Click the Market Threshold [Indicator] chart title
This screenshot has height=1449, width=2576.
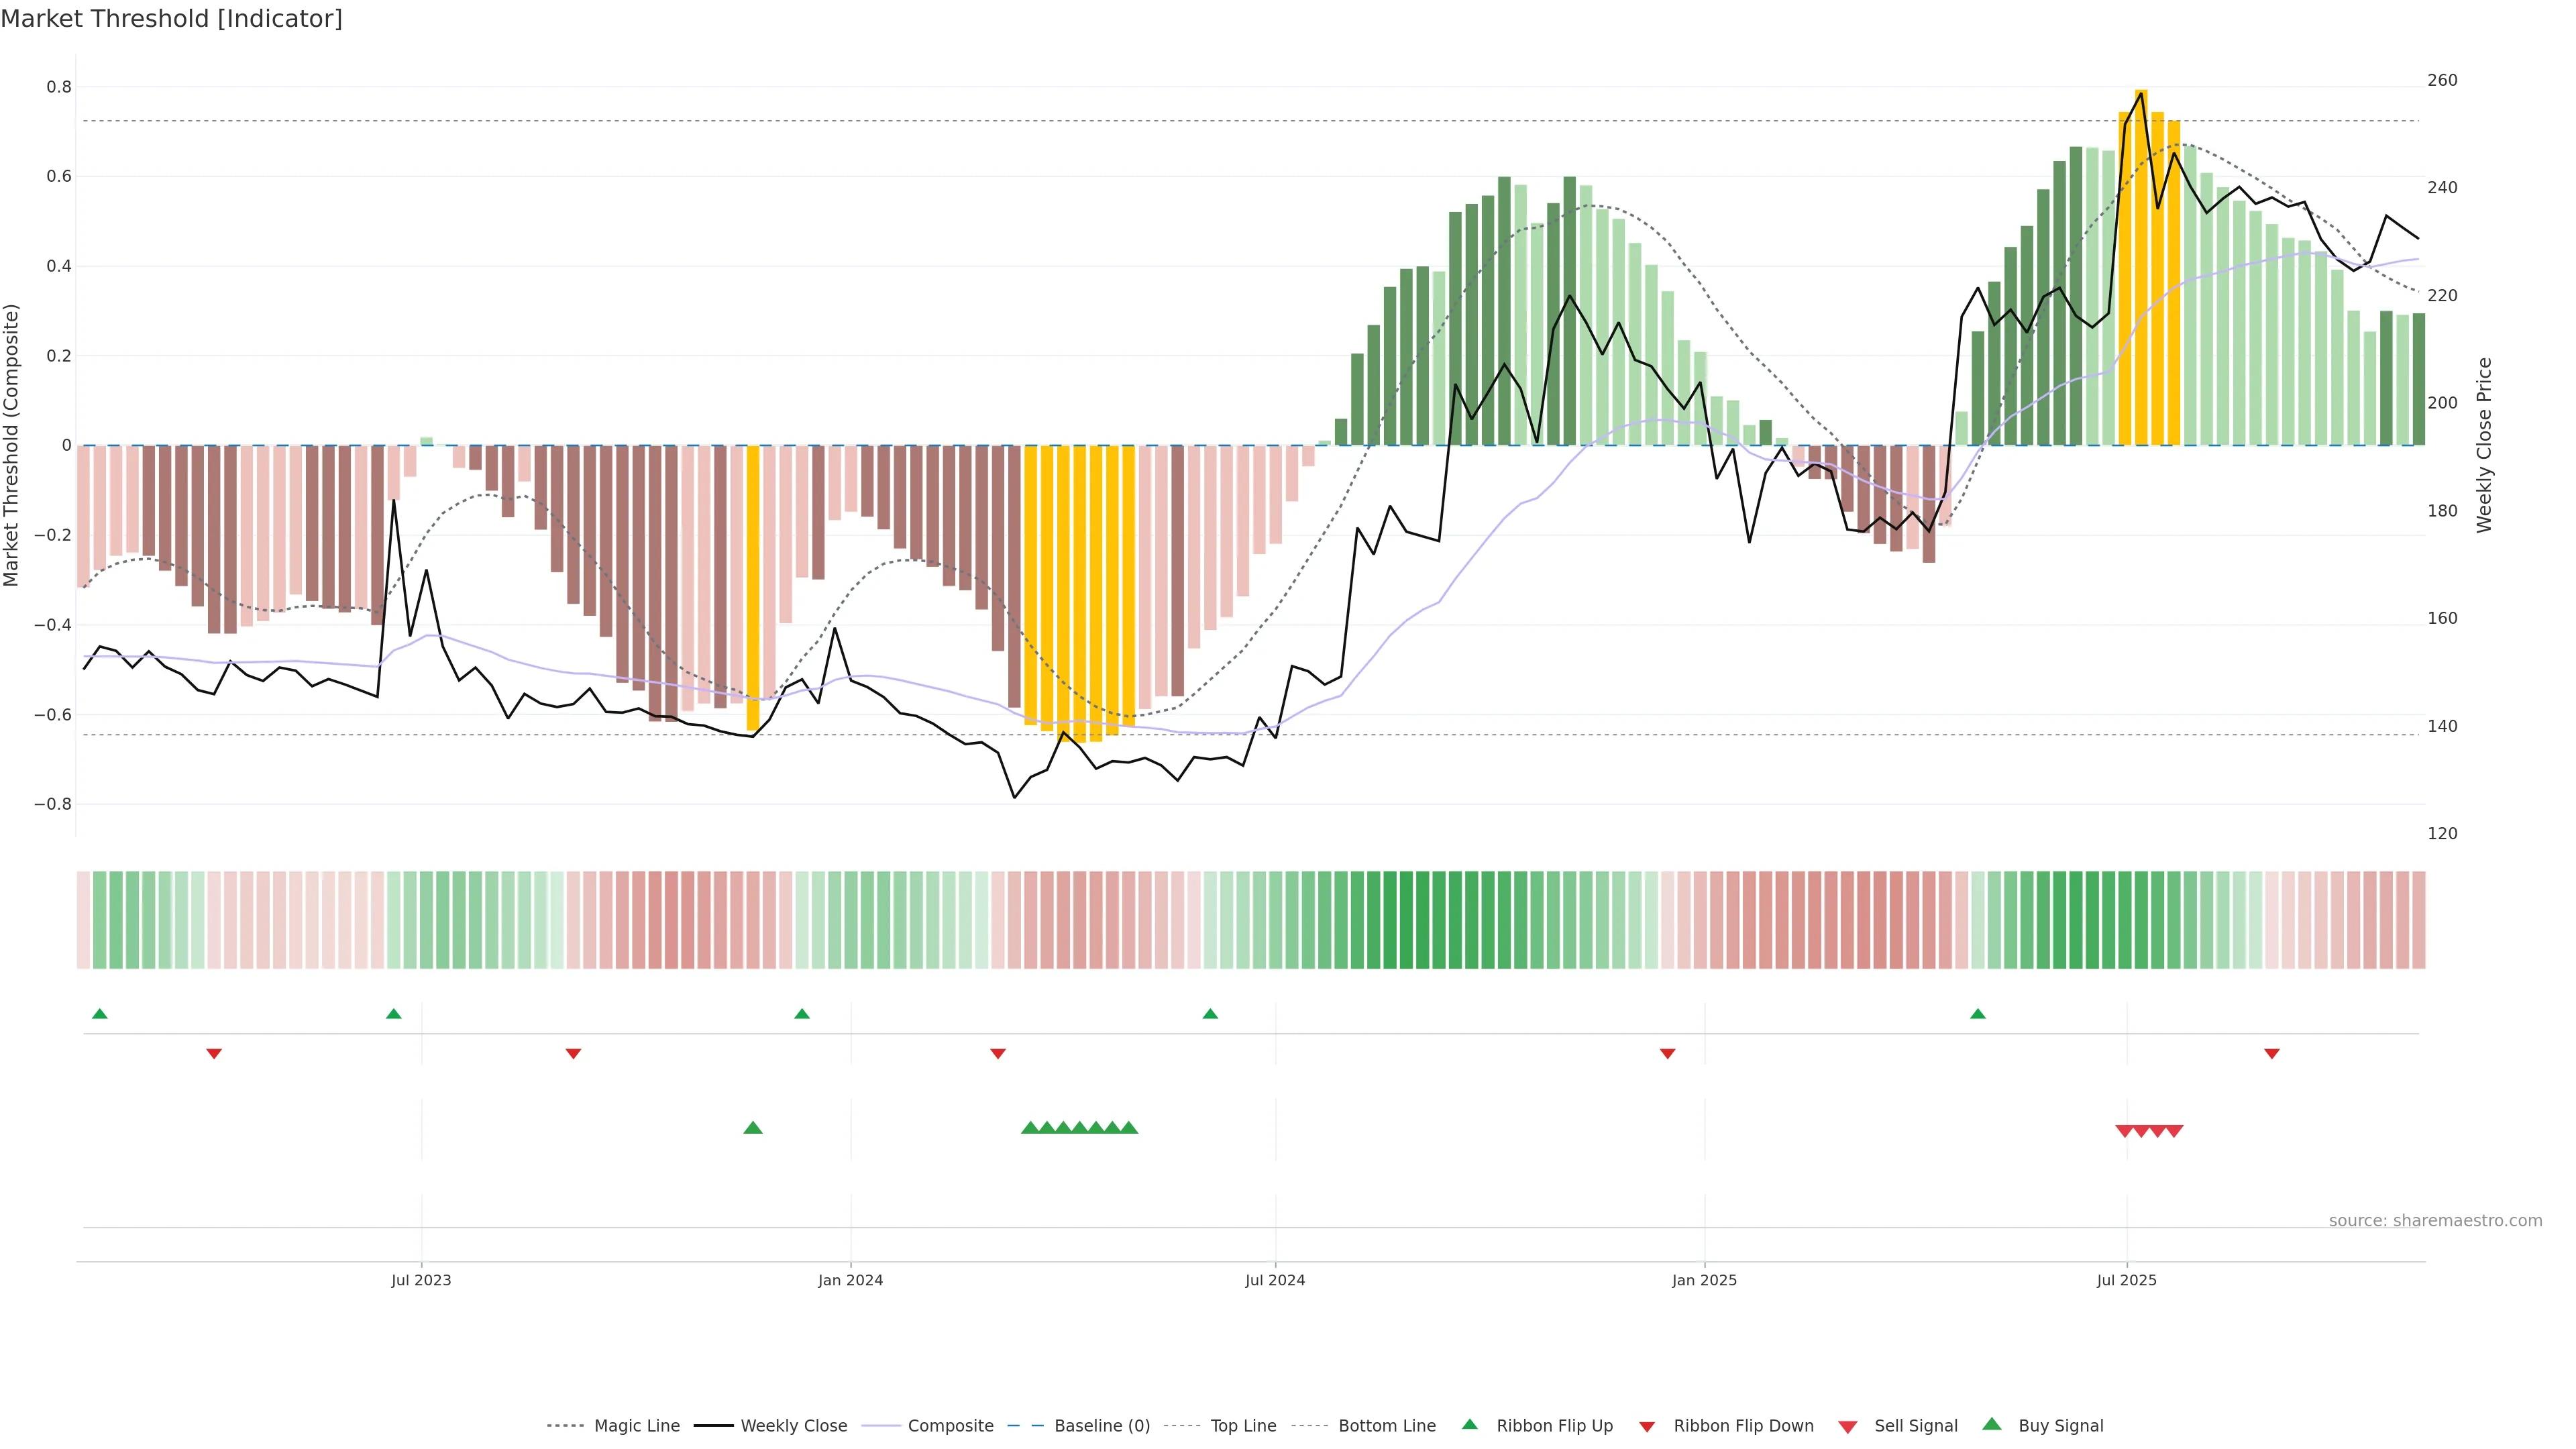[171, 19]
